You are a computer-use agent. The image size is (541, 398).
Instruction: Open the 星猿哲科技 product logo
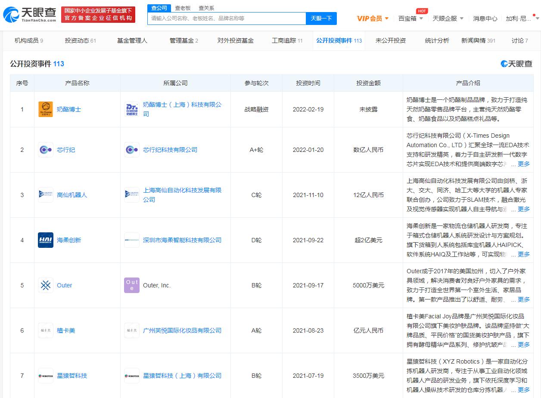tap(46, 376)
